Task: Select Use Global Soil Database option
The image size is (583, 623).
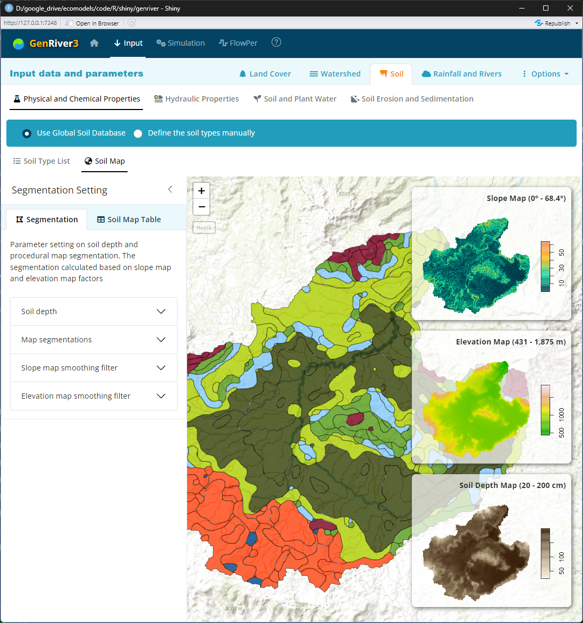Action: 27,133
